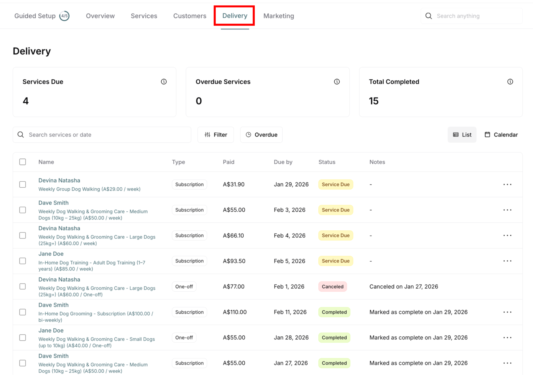Switch to Calendar view
Image resolution: width=533 pixels, height=375 pixels.
tap(501, 135)
